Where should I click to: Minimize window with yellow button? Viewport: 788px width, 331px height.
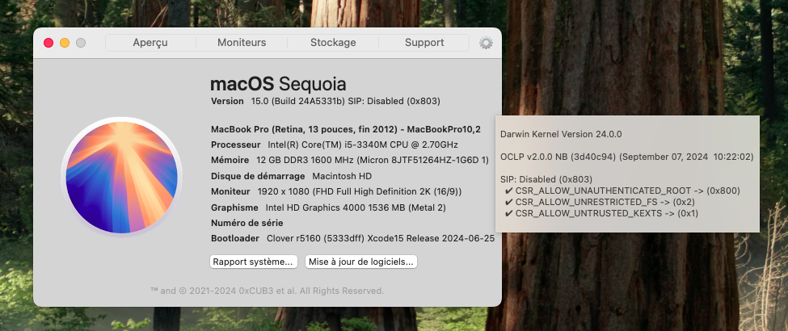pyautogui.click(x=65, y=43)
